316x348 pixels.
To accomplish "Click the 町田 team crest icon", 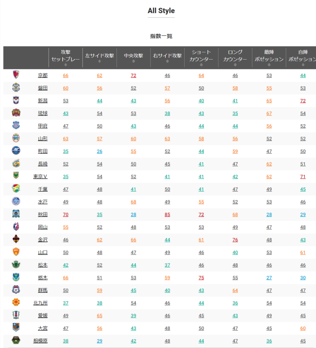I will coord(16,151).
